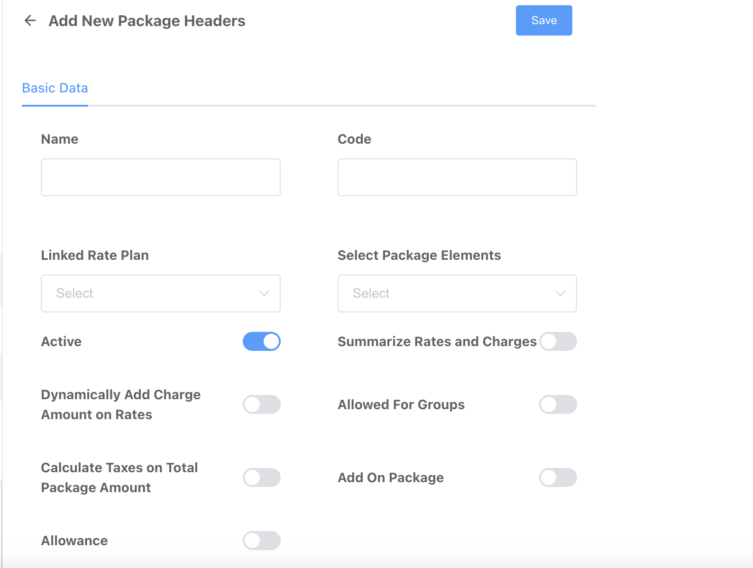Click into the Name input field
753x568 pixels.
click(160, 177)
